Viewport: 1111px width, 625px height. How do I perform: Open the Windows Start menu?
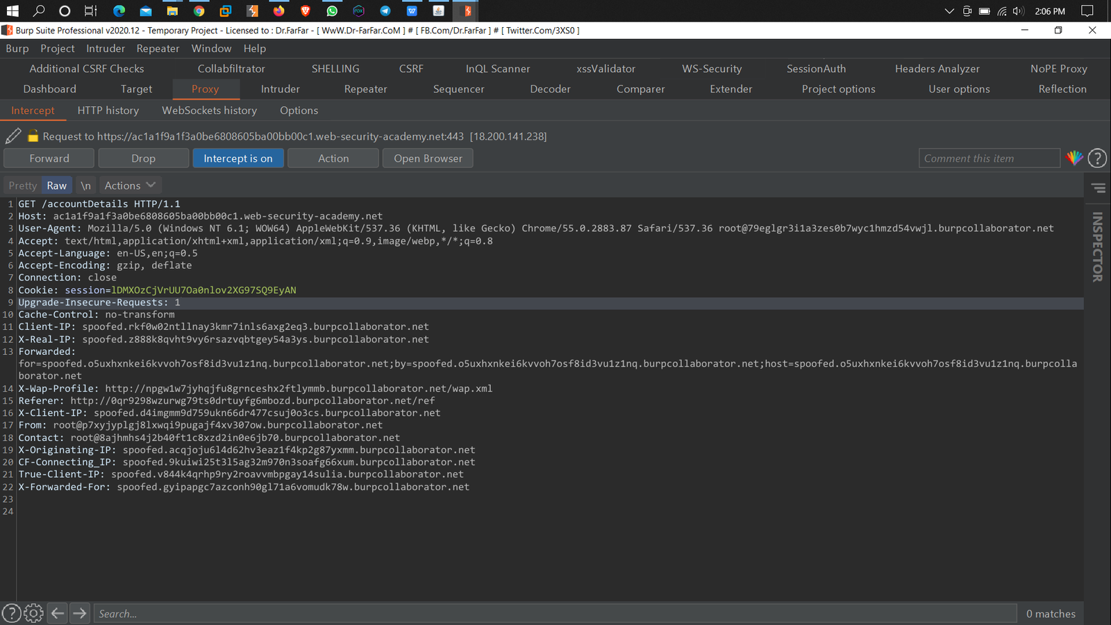pyautogui.click(x=12, y=11)
